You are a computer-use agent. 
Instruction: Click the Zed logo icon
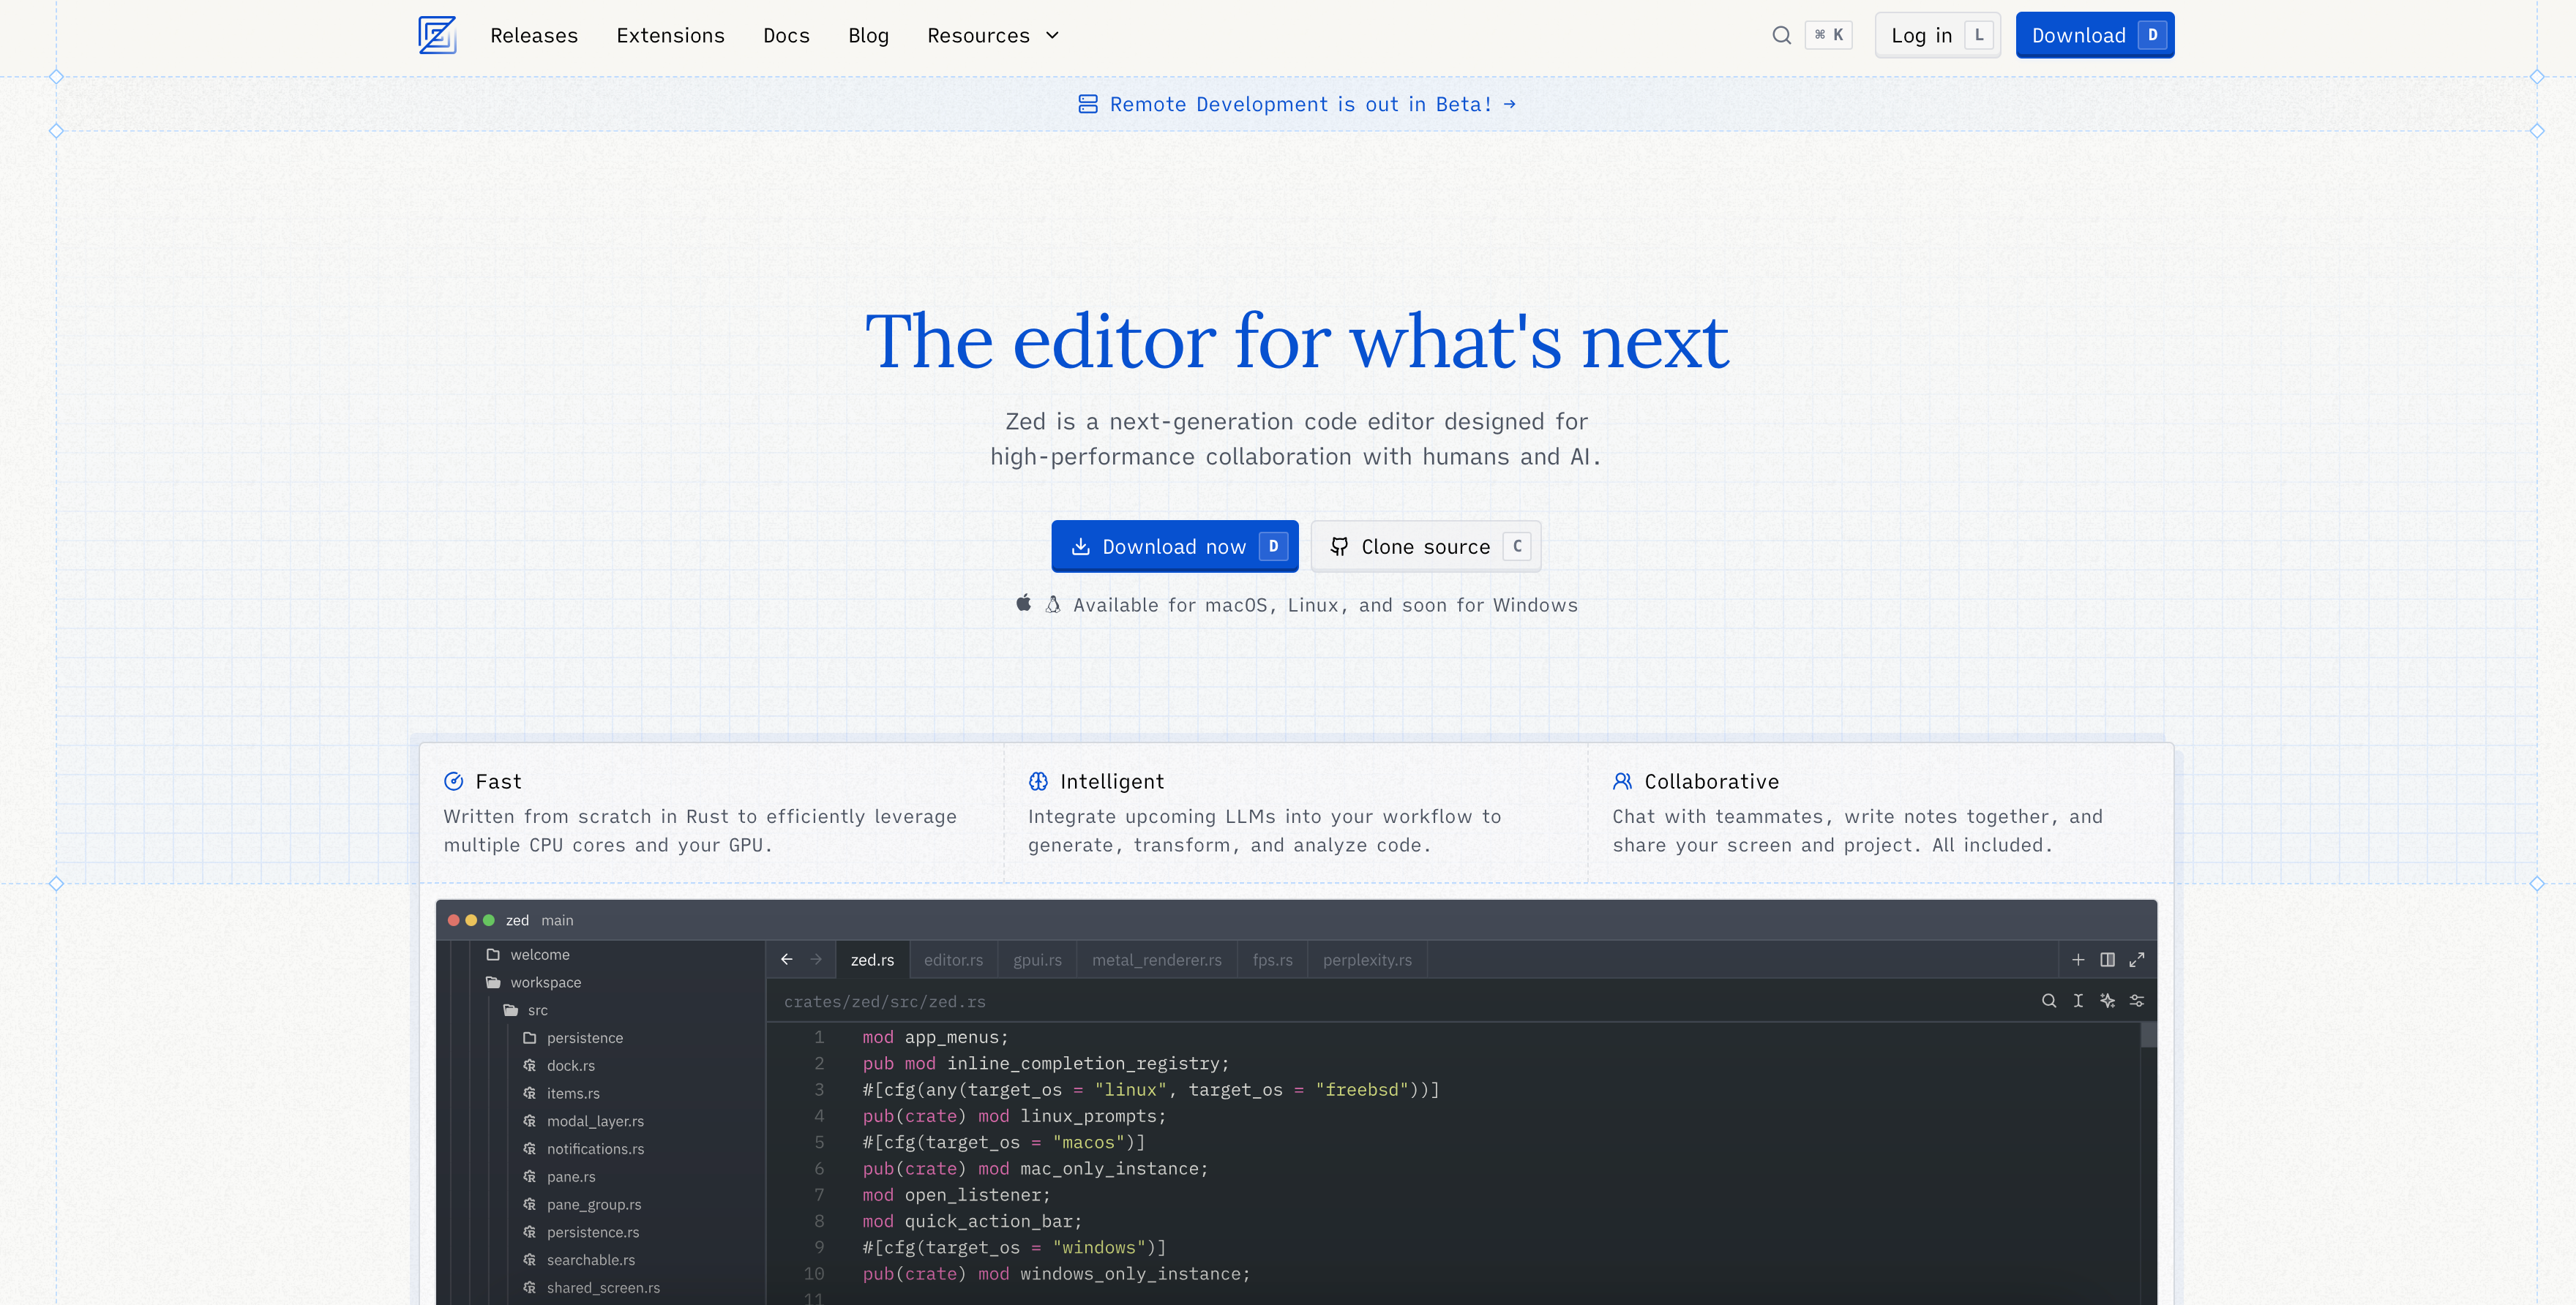click(437, 35)
